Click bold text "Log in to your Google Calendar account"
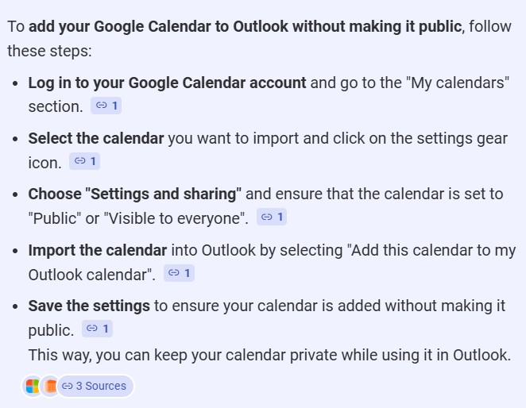Image resolution: width=526 pixels, height=408 pixels. (167, 83)
